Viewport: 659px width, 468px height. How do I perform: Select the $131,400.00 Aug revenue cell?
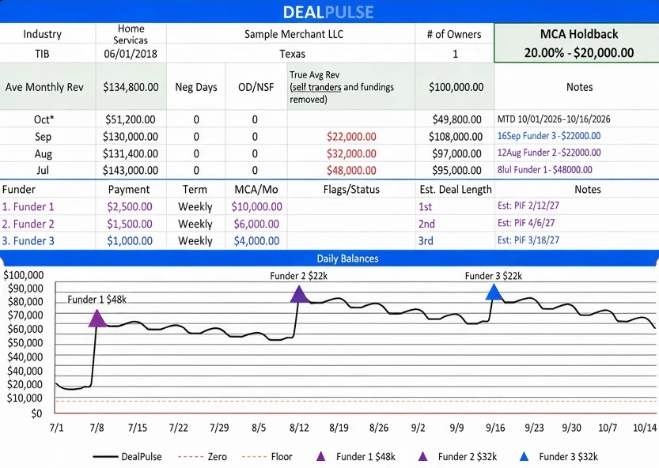tap(131, 153)
